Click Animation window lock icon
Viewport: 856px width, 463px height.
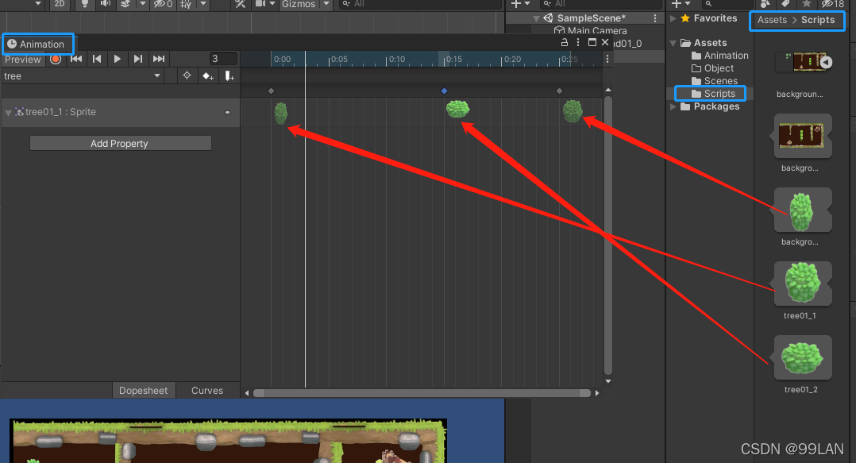pos(565,42)
